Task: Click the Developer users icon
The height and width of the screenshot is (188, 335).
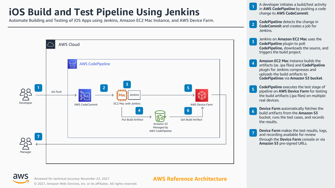Action: coord(26,95)
